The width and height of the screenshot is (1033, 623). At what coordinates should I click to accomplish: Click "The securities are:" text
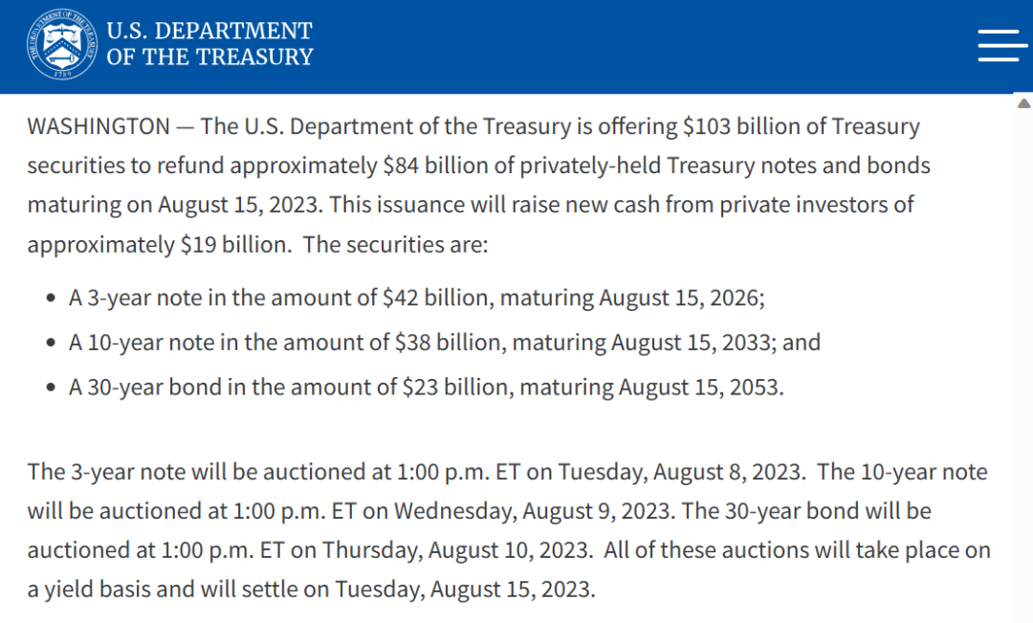click(395, 244)
